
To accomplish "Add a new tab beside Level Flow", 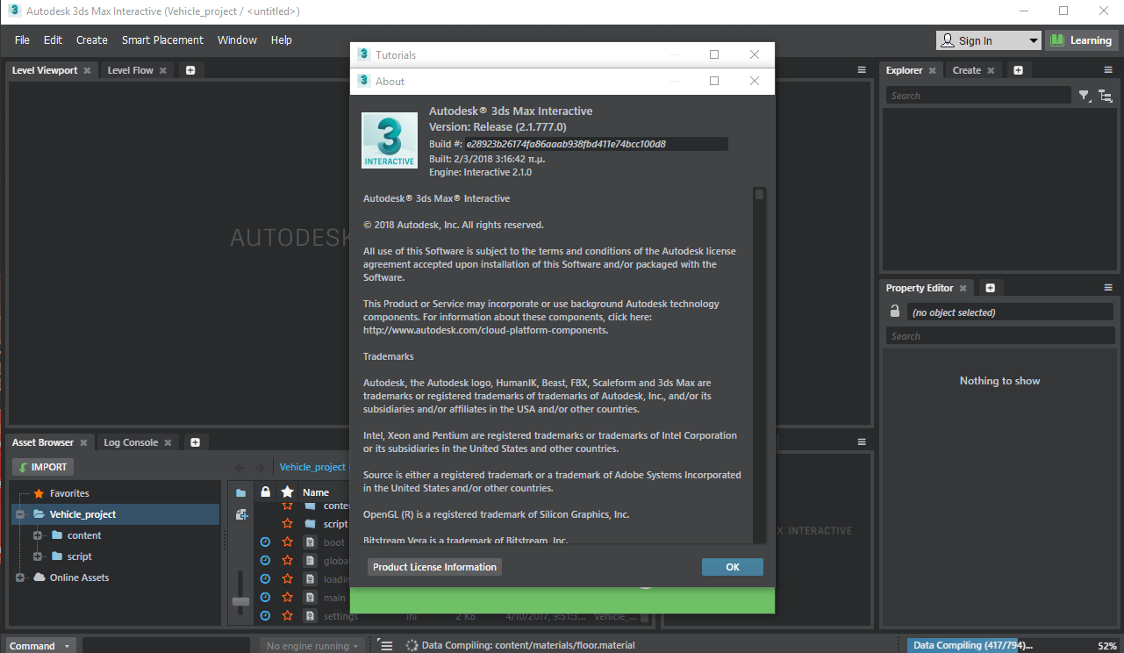I will coord(190,70).
